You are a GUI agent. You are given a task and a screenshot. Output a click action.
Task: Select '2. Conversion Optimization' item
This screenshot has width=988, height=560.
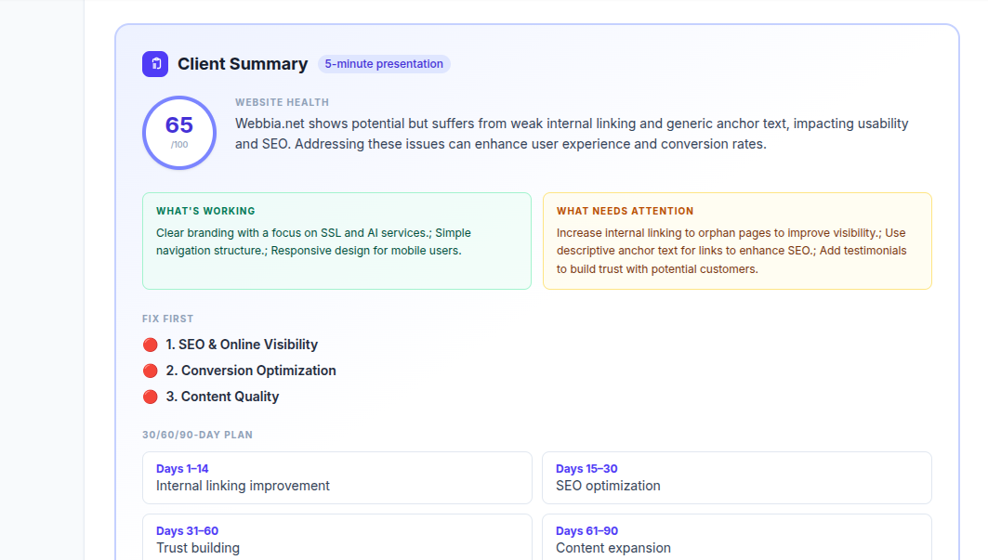[x=251, y=371]
